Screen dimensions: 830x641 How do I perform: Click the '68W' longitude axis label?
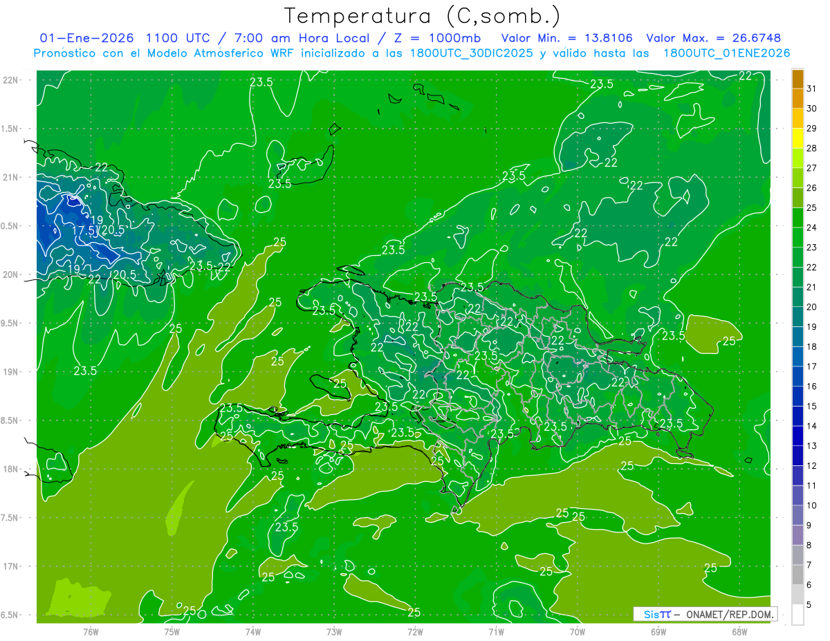click(739, 631)
